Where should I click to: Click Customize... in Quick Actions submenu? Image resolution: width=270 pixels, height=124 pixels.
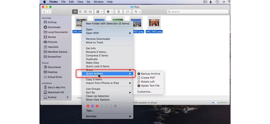click(145, 92)
